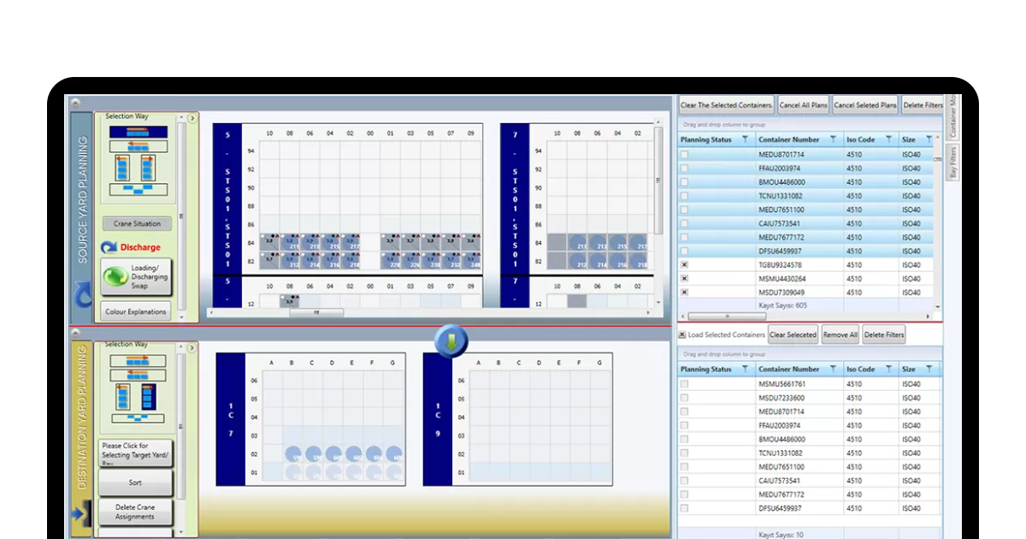Click the blue curved arrow on Source Yard Planning strip

point(84,295)
